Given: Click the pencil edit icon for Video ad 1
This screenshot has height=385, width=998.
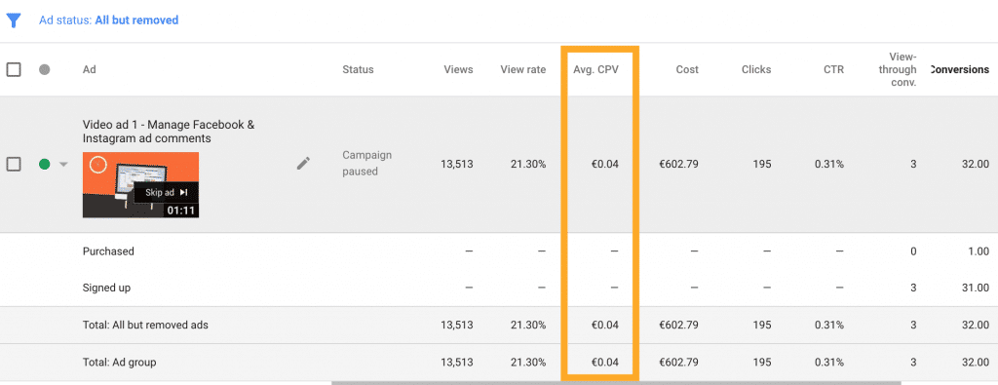Looking at the screenshot, I should [x=304, y=164].
